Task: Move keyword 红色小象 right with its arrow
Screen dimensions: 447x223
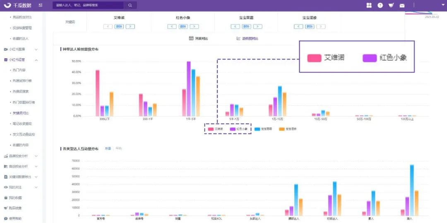Action: coord(194,27)
